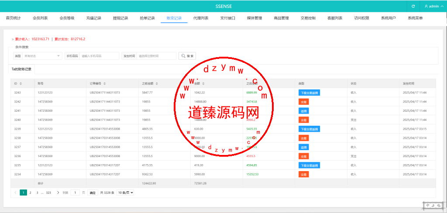Go to page 2 in pagination
The width and height of the screenshot is (447, 213).
tap(30, 192)
